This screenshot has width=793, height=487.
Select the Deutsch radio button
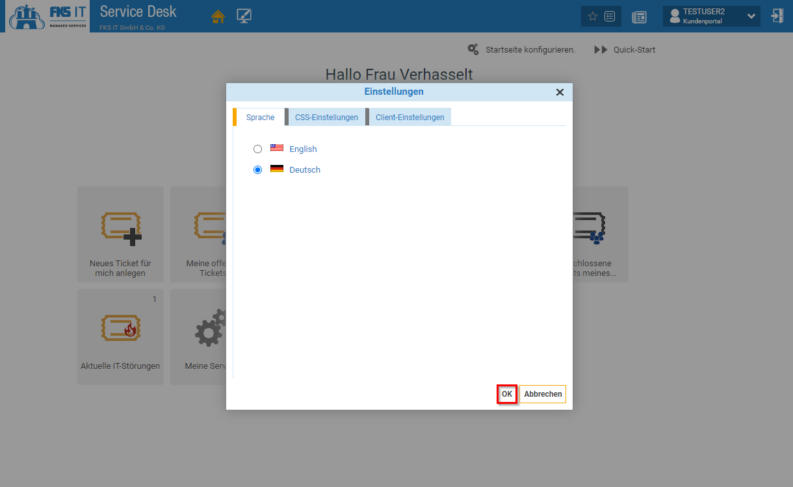[x=258, y=170]
